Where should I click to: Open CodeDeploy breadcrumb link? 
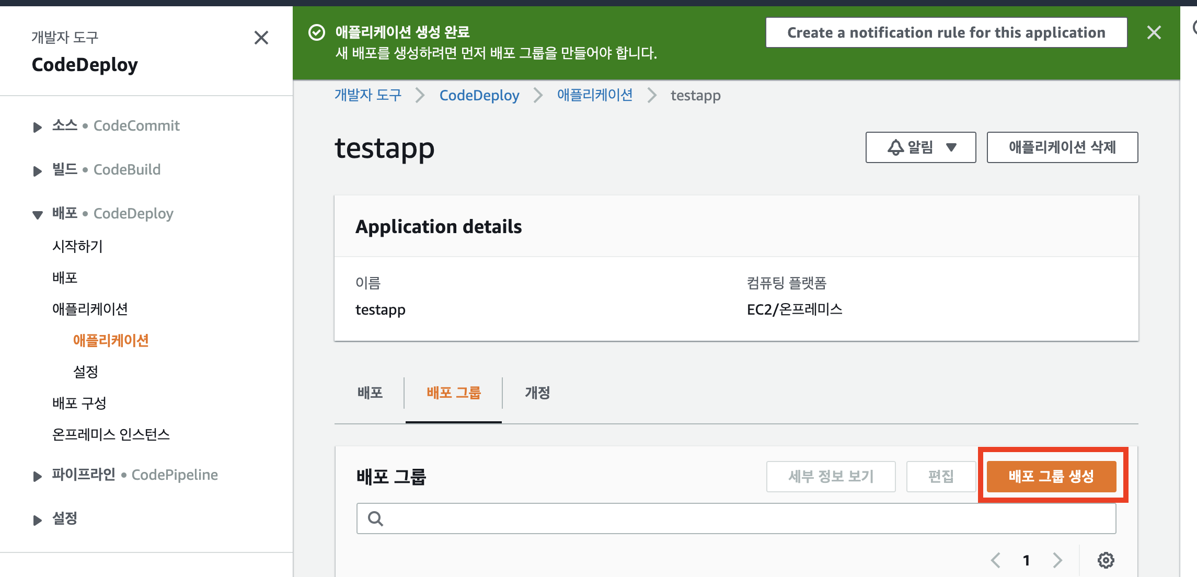coord(479,95)
